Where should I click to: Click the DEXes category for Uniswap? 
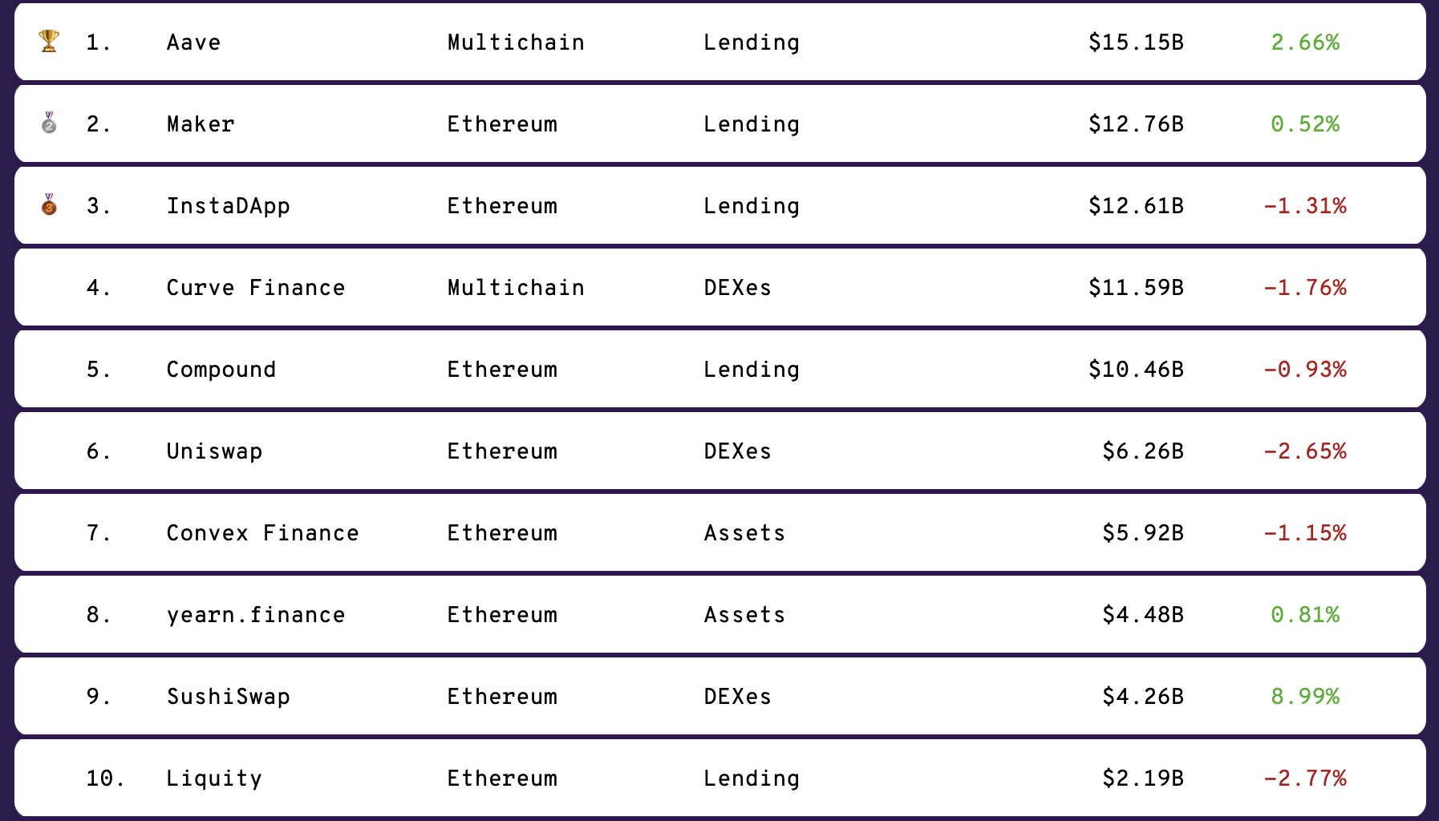pyautogui.click(x=737, y=451)
